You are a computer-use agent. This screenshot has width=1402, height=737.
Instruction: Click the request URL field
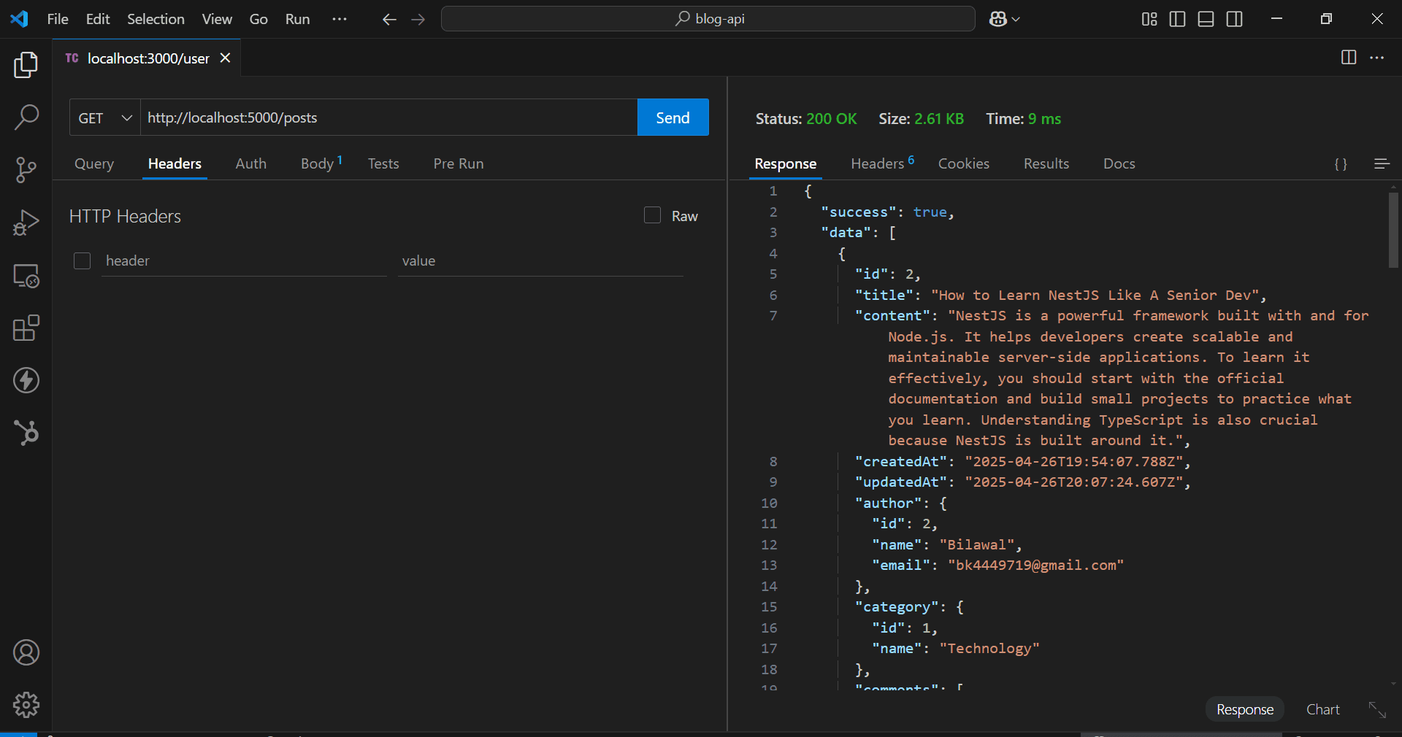click(388, 117)
